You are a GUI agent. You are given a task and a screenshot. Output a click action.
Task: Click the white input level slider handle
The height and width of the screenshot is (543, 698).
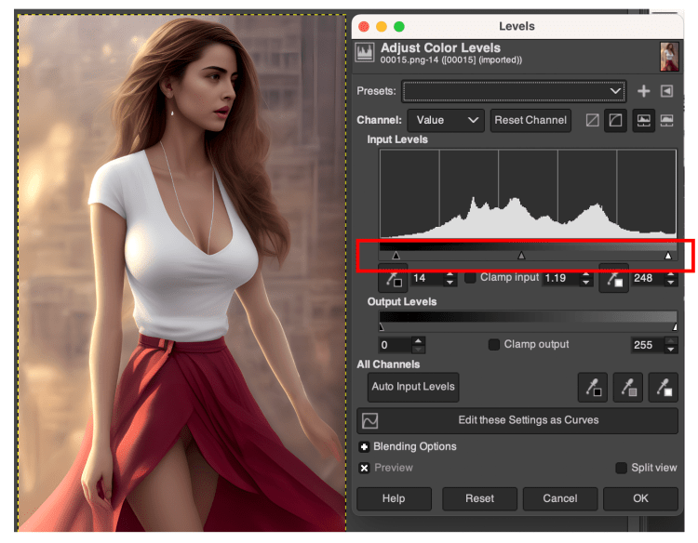[667, 256]
